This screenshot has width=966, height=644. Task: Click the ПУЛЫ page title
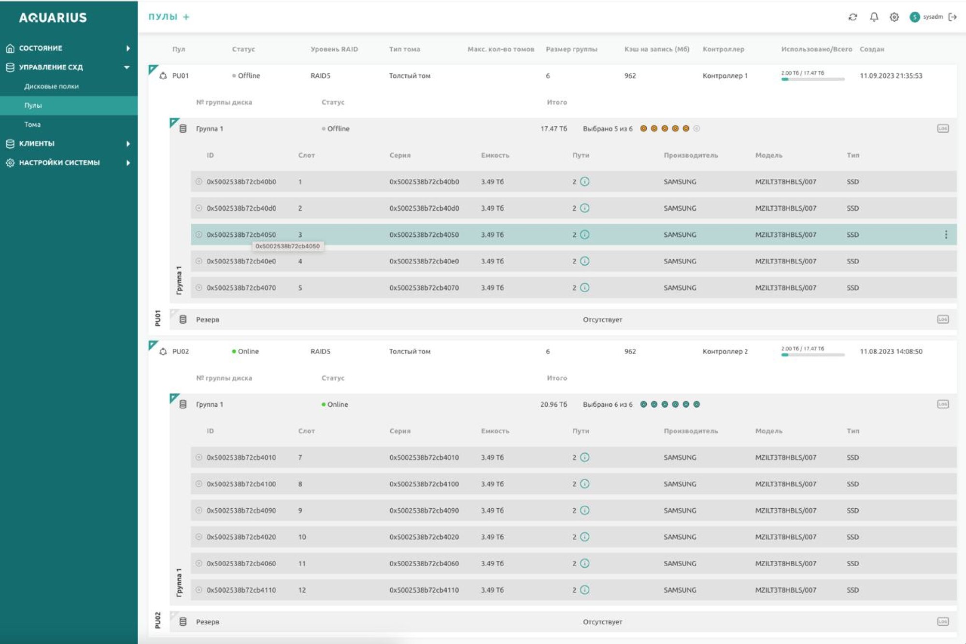click(x=163, y=17)
